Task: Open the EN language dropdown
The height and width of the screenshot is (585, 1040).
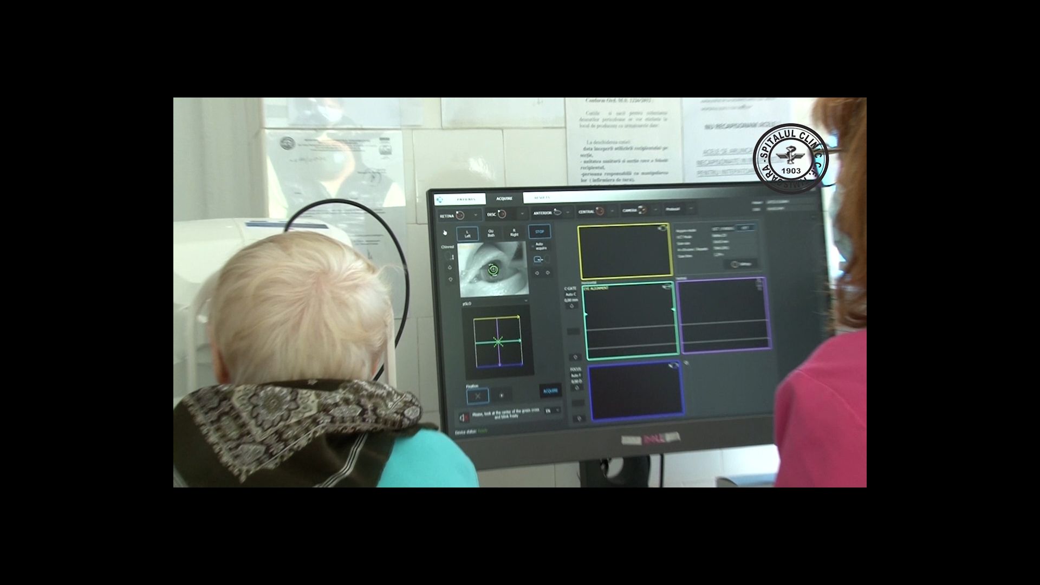Action: click(551, 411)
